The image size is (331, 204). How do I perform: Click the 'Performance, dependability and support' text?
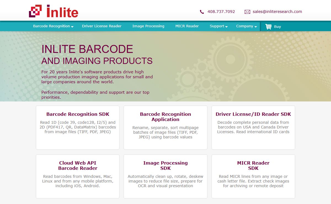pyautogui.click(x=95, y=95)
